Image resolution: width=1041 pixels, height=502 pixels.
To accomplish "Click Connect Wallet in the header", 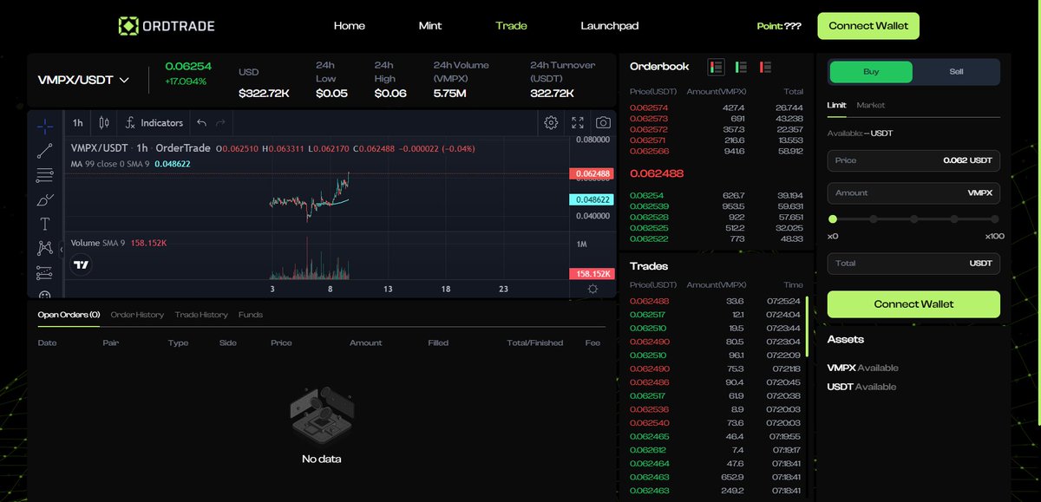I will click(868, 26).
